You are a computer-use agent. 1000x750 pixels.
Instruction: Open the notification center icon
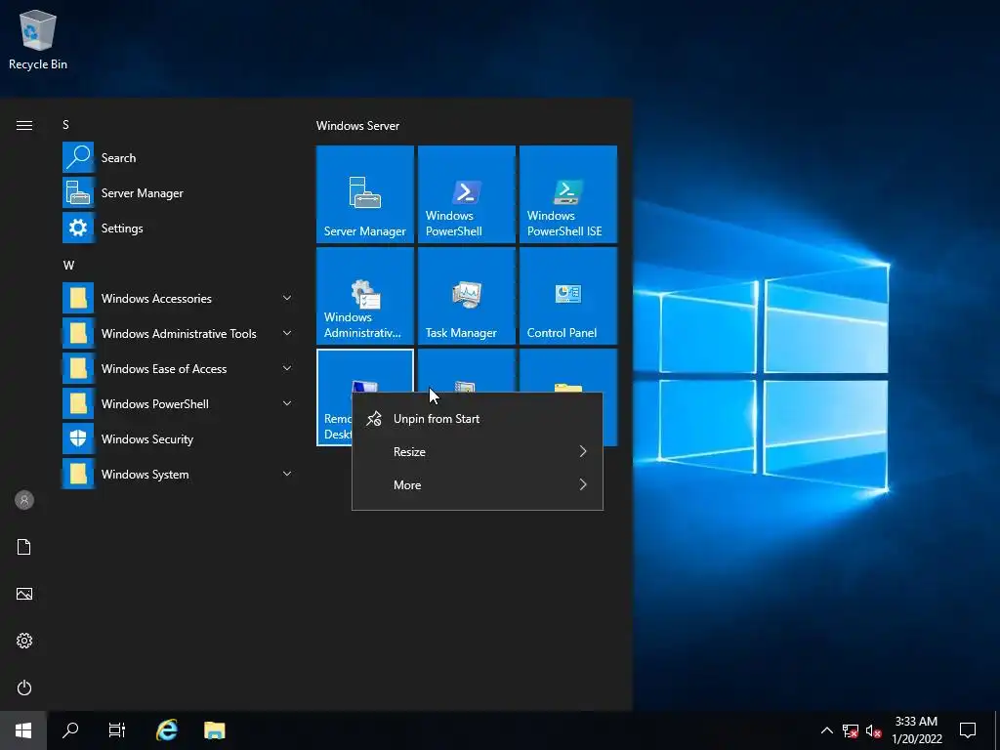coord(968,730)
